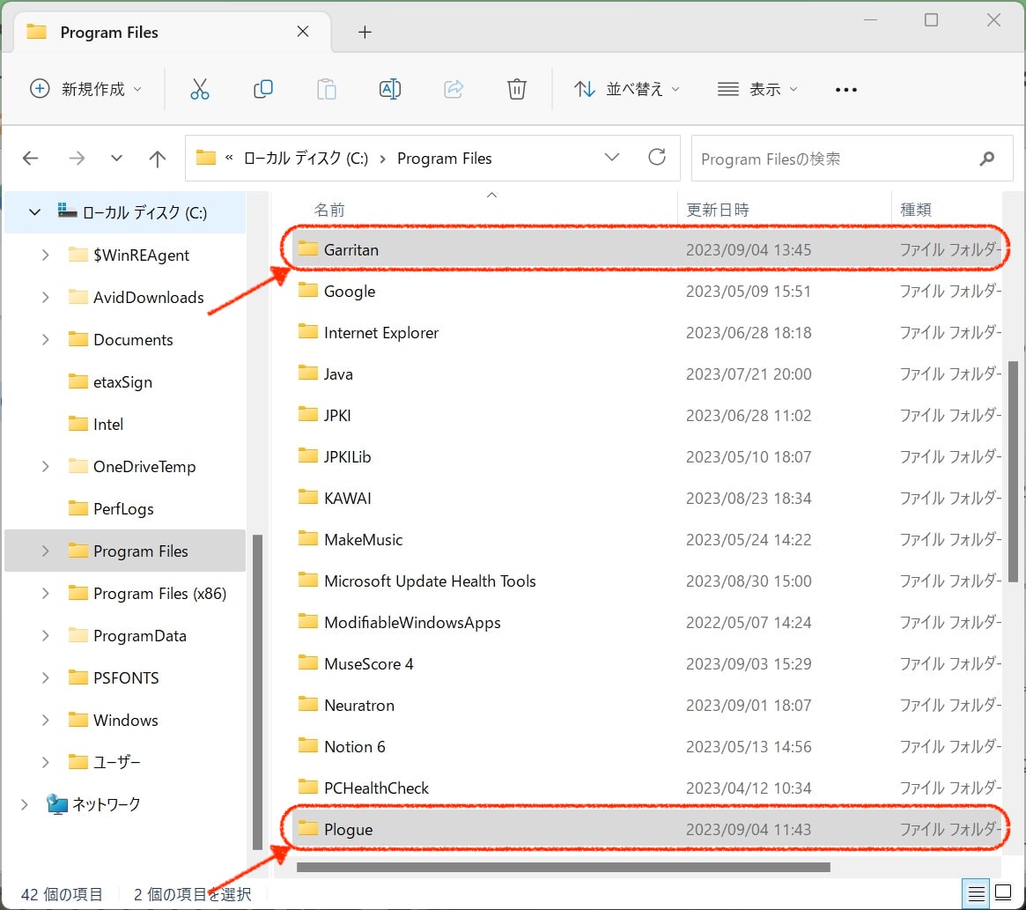Click Program Files in address breadcrumb
1026x910 pixels.
444,159
